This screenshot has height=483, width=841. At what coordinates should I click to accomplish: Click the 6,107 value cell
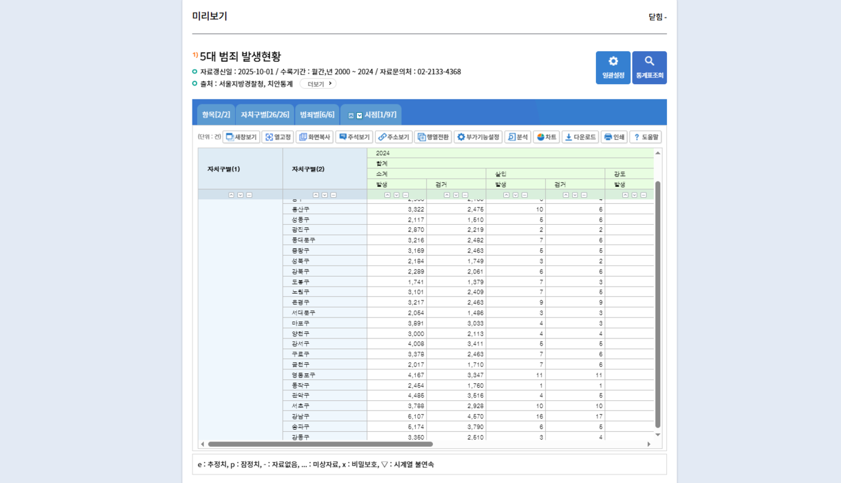pos(397,416)
